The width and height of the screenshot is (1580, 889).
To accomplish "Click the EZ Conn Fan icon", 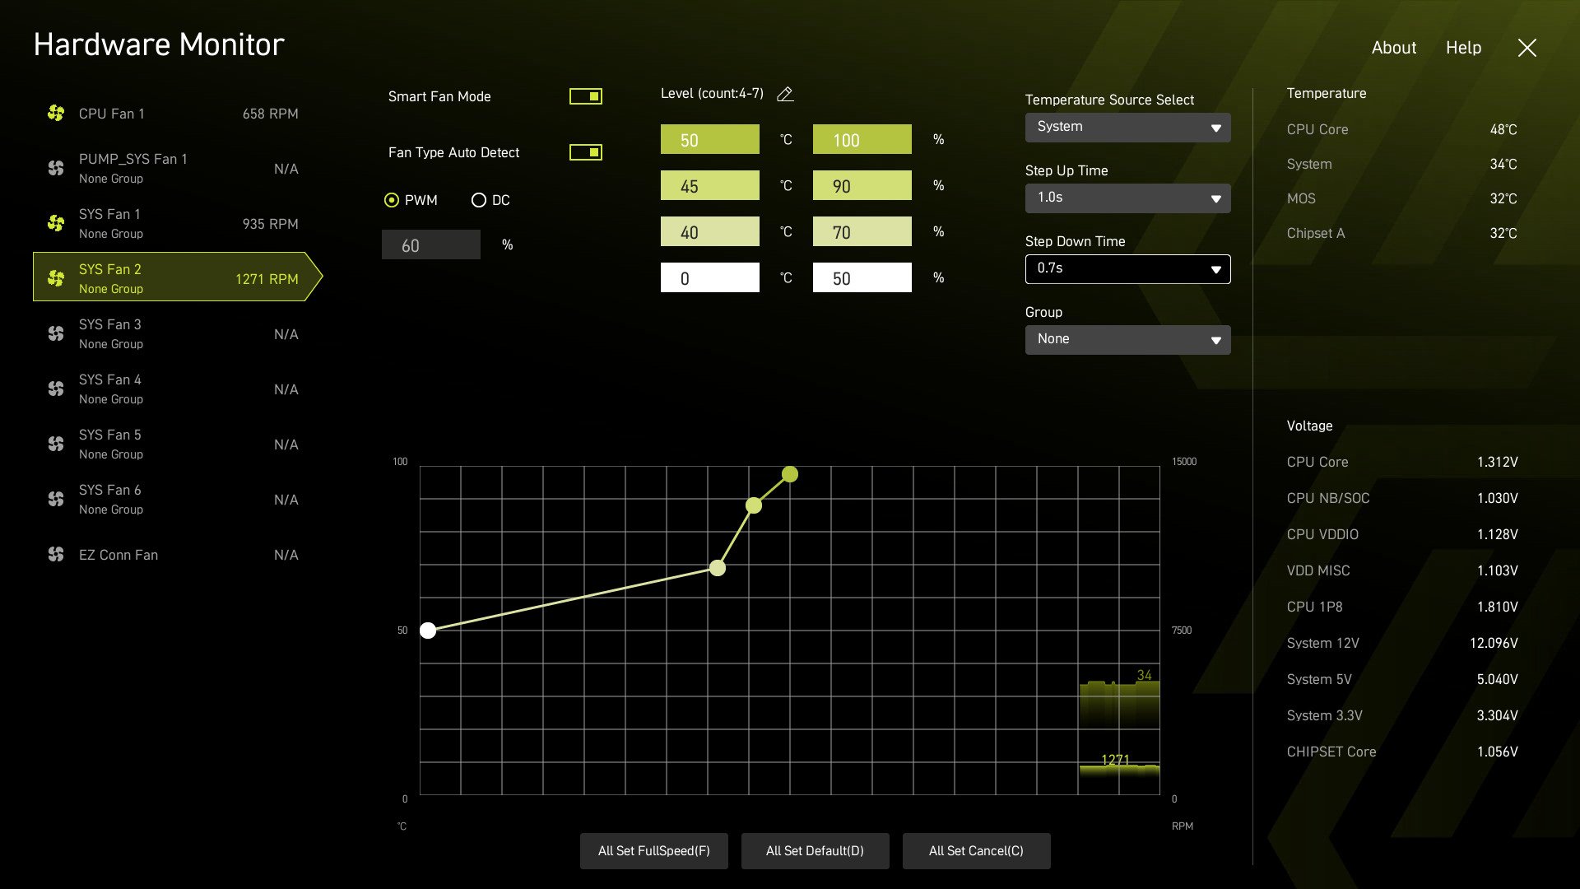I will click(x=56, y=555).
